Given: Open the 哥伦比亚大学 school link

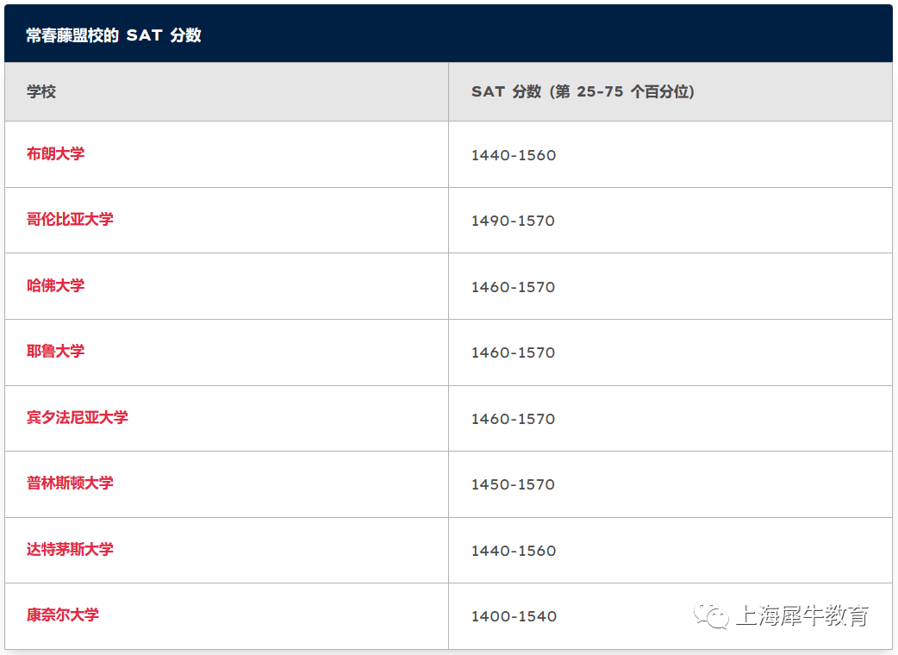Looking at the screenshot, I should (x=70, y=219).
